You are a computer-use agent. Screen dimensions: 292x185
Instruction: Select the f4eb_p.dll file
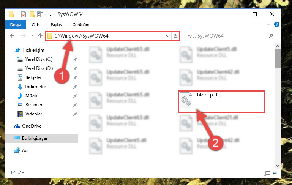(221, 101)
